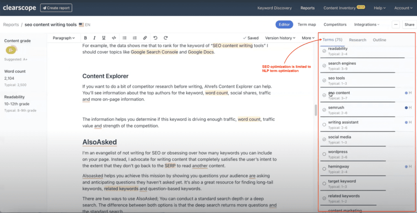Open the Paragraph style dropdown

coord(64,38)
